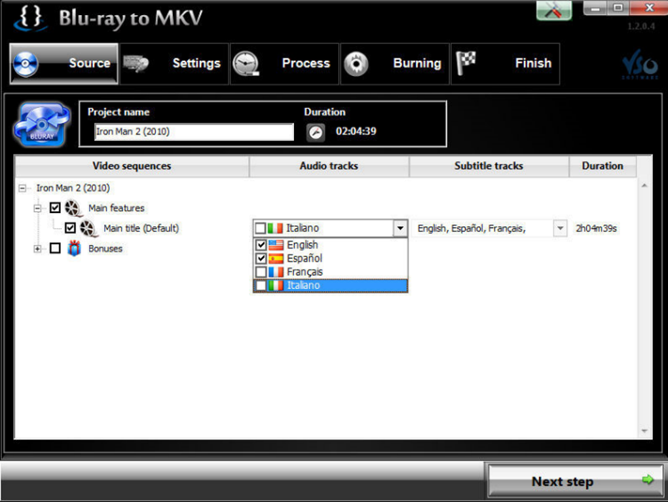
Task: Go to the Process tab
Action: [x=285, y=64]
